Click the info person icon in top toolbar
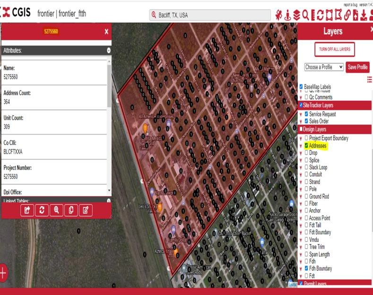 coord(289,15)
